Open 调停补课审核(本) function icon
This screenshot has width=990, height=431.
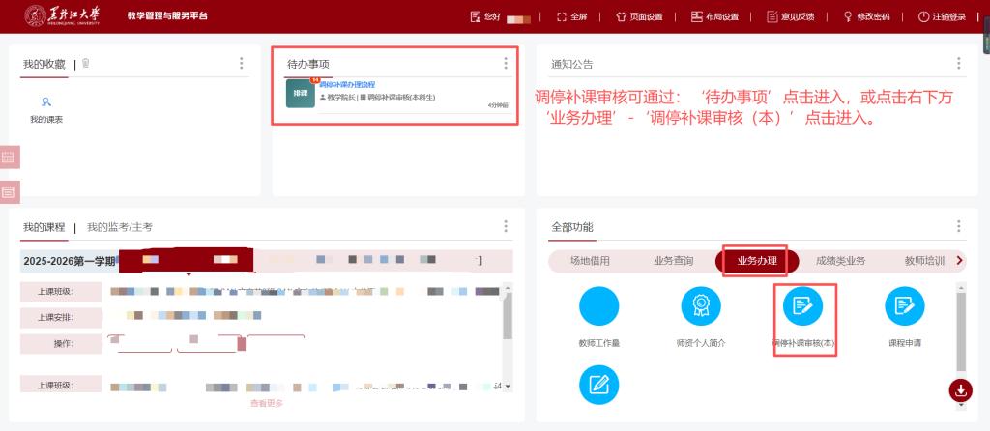click(802, 307)
